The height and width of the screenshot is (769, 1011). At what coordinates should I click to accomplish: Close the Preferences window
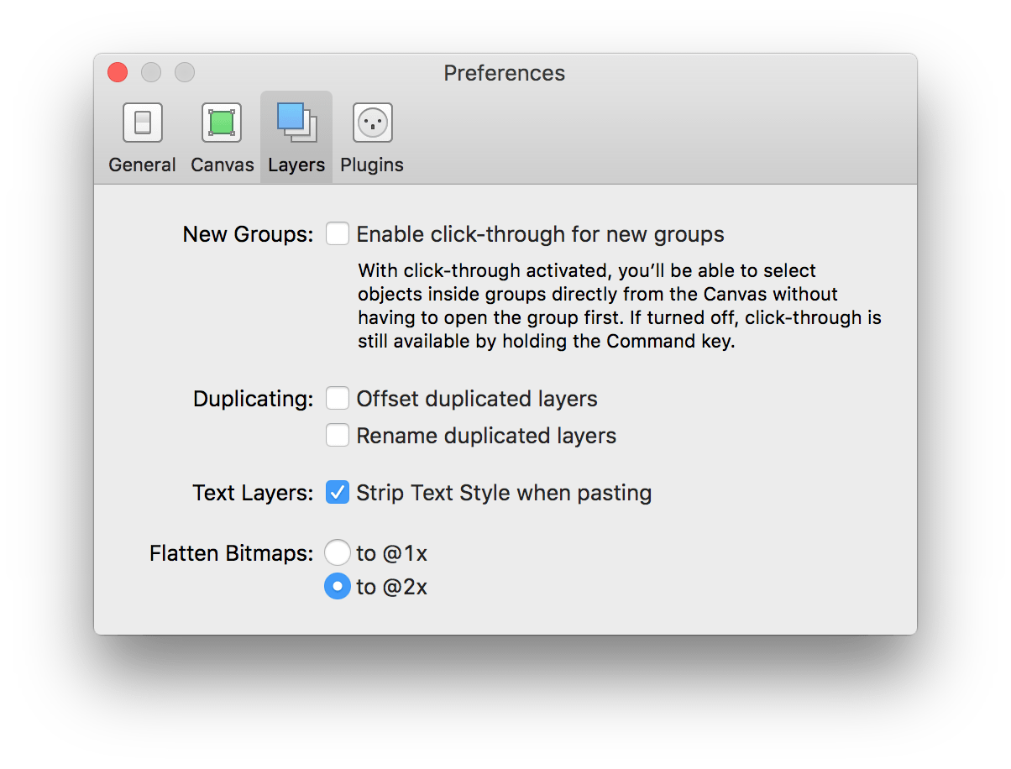pos(118,73)
